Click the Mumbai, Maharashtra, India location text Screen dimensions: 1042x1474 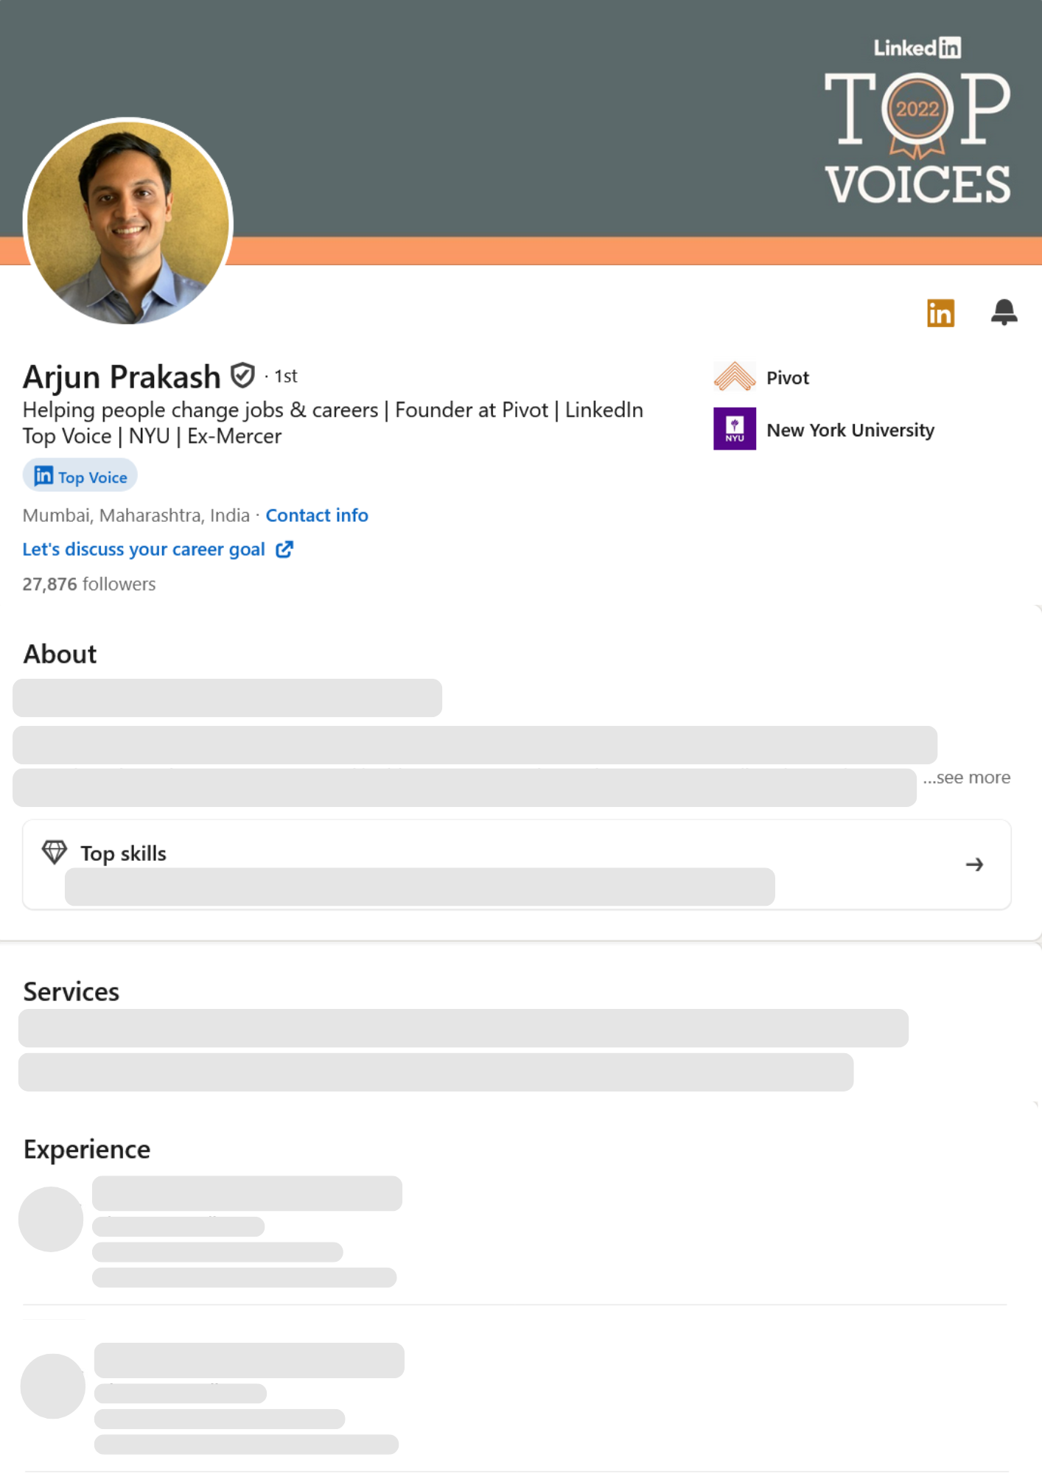point(136,515)
